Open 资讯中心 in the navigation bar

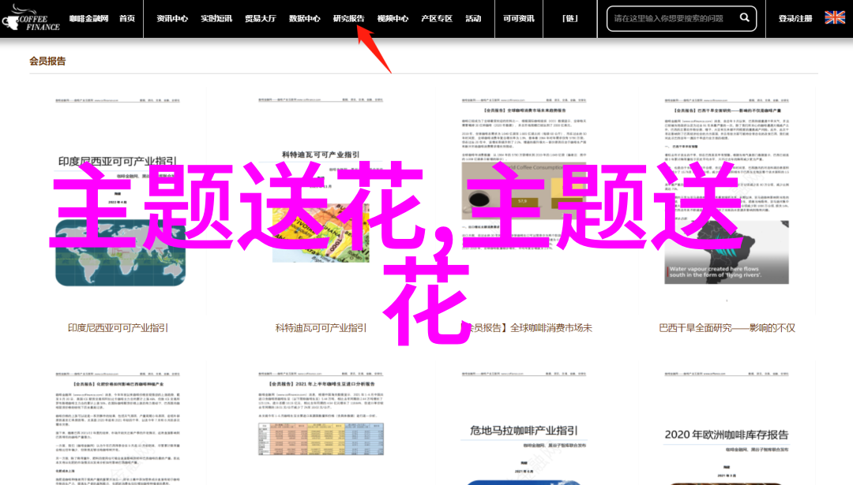(x=172, y=18)
